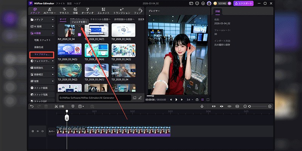Click the 分割 split scissors tool

click(x=57, y=106)
